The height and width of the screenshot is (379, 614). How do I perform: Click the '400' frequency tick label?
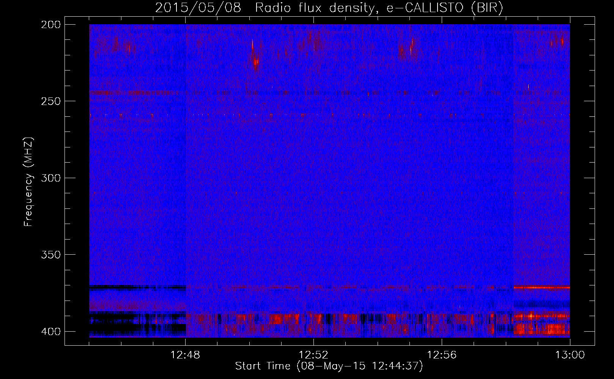pos(51,331)
